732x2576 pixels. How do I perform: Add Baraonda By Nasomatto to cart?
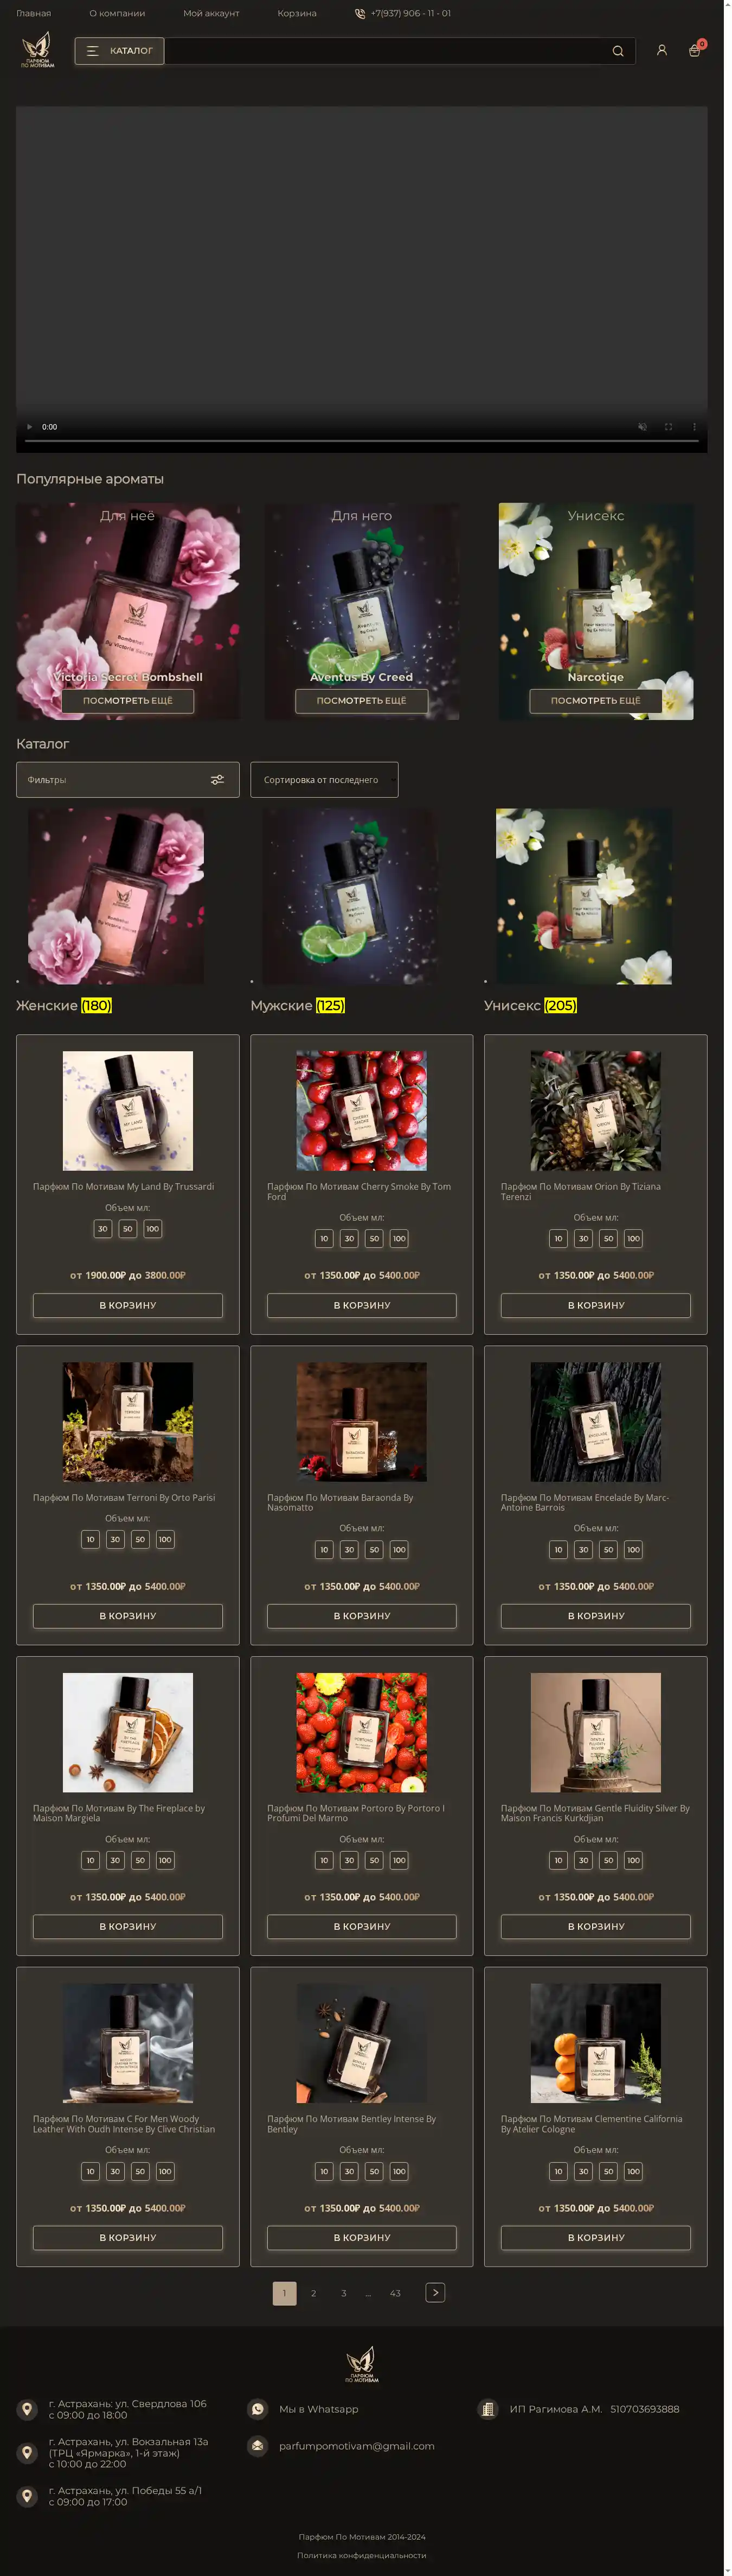point(362,1616)
